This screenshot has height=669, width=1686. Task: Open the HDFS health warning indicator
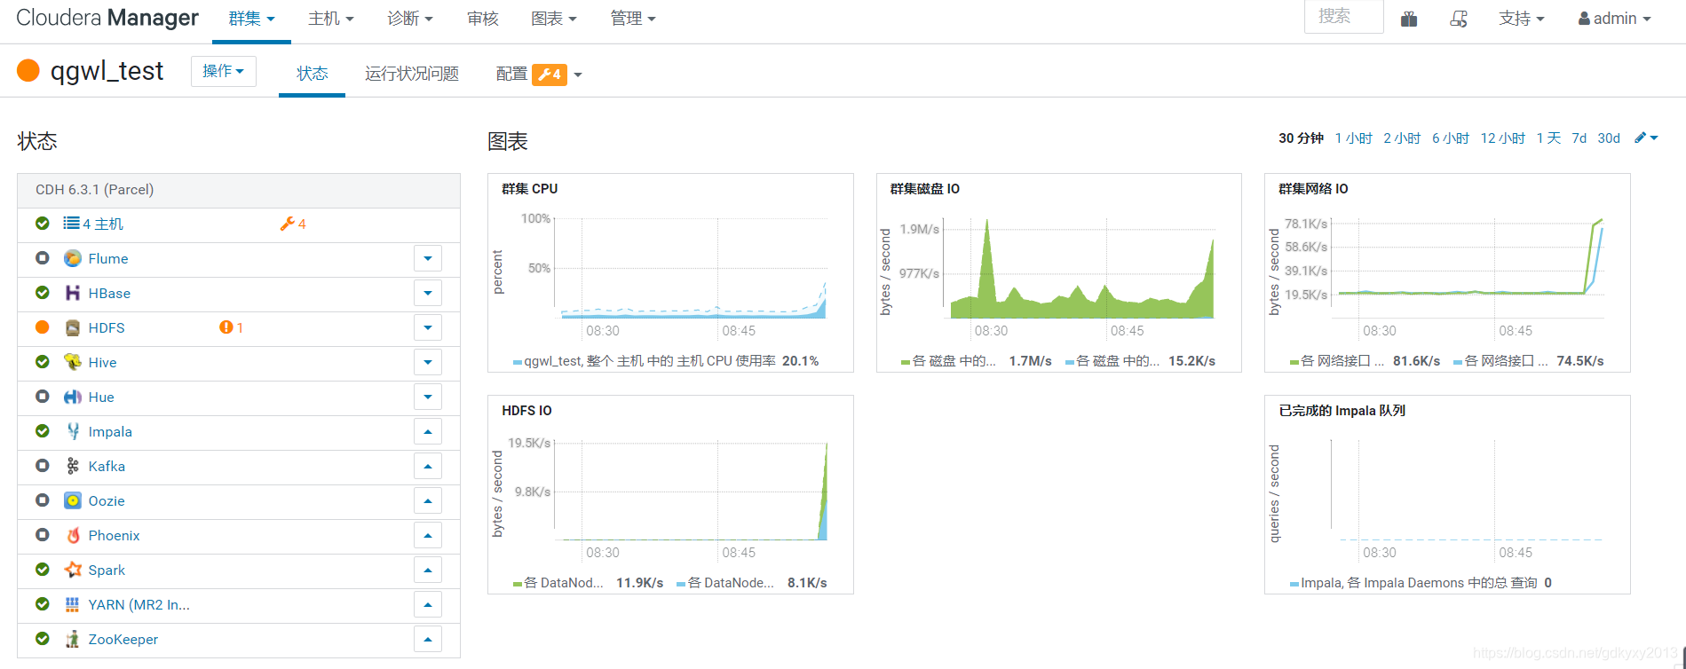(231, 327)
